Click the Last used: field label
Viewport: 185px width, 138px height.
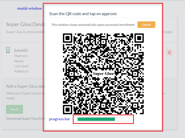click(21, 66)
